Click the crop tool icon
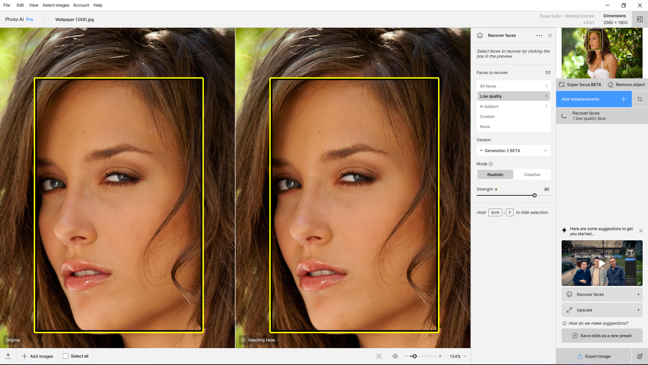Screen dimensions: 648x365 640,99
